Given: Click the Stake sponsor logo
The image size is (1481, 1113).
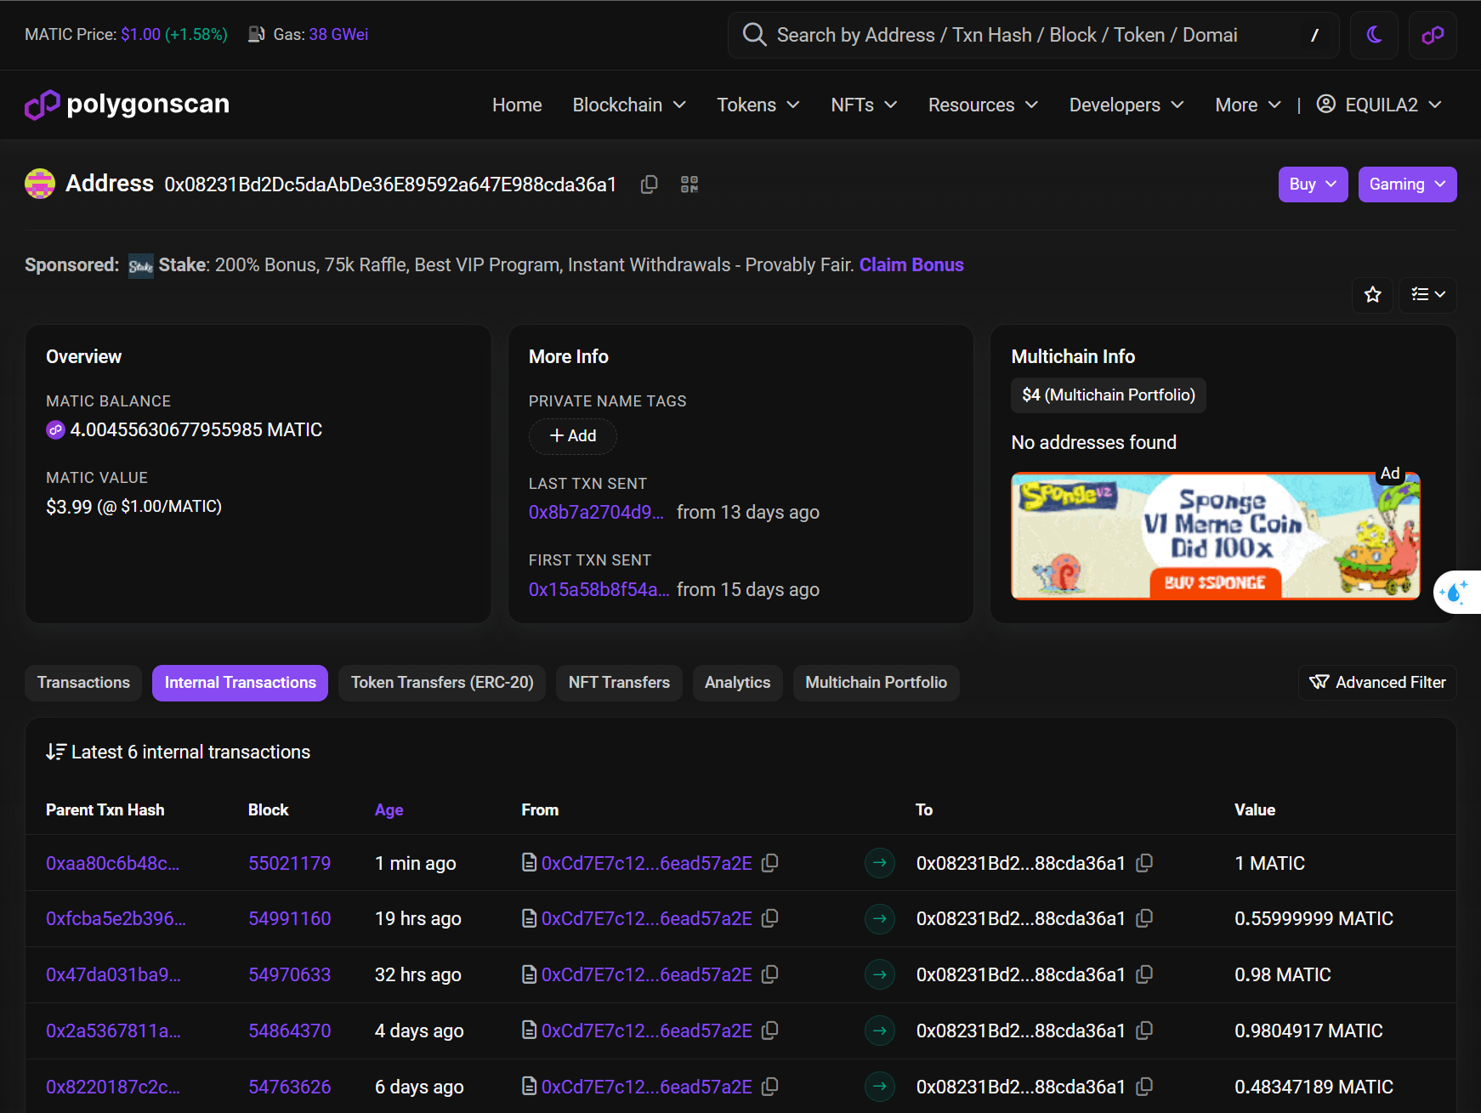Looking at the screenshot, I should coord(141,266).
